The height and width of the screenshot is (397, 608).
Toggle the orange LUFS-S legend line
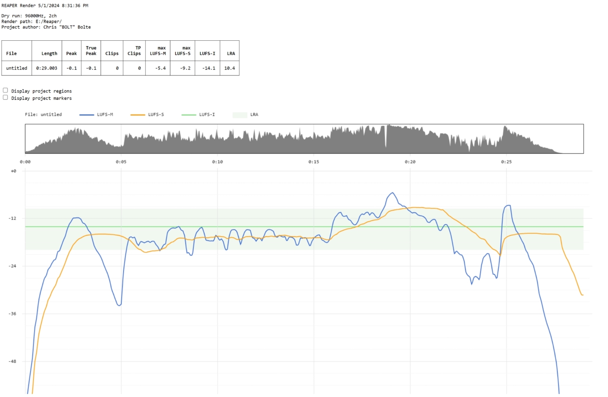click(x=137, y=115)
